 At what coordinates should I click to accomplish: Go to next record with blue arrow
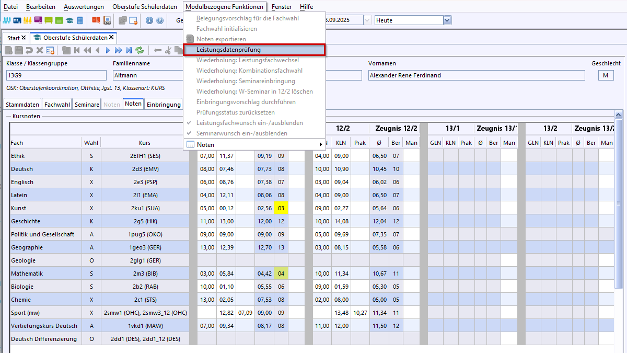pyautogui.click(x=108, y=51)
